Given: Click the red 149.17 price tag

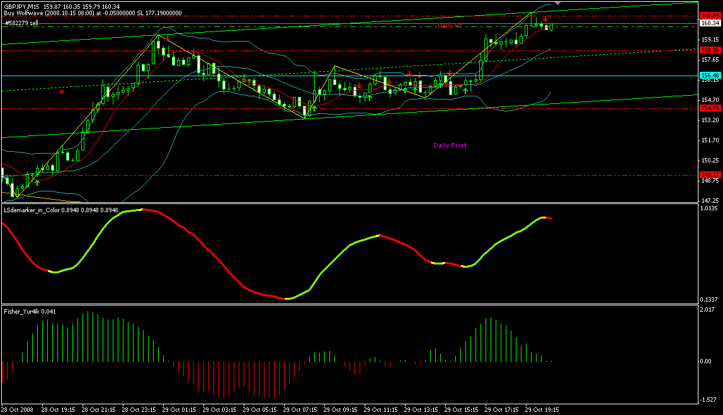Looking at the screenshot, I should click(x=709, y=174).
